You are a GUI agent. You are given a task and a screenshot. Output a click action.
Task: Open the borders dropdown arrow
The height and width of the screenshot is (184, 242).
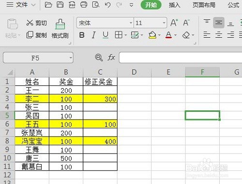pyautogui.click(x=125, y=35)
